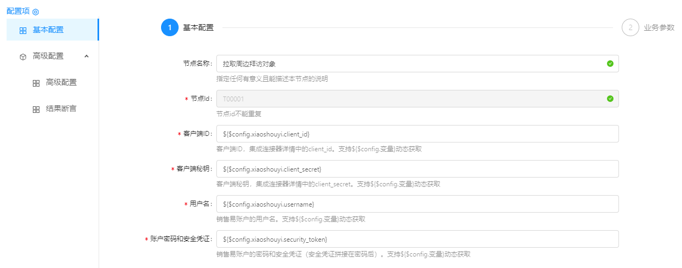This screenshot has height=268, width=682.
Task: Click the grid icon next to 基本配置
Action: pyautogui.click(x=23, y=31)
